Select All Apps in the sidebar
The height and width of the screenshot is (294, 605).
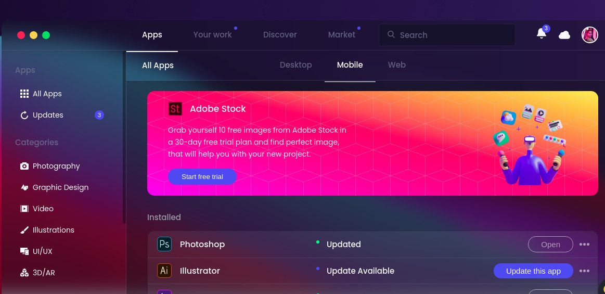tap(47, 94)
